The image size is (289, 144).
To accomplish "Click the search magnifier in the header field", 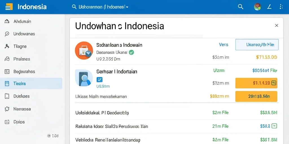I will [74, 7].
